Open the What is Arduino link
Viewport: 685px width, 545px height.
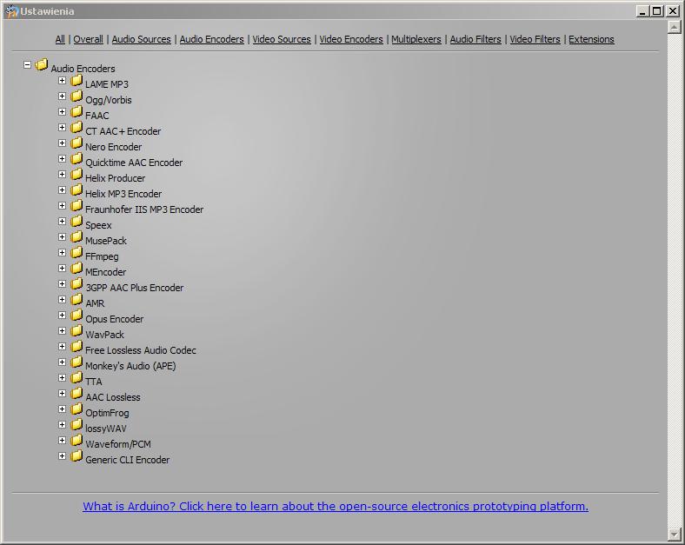[336, 506]
